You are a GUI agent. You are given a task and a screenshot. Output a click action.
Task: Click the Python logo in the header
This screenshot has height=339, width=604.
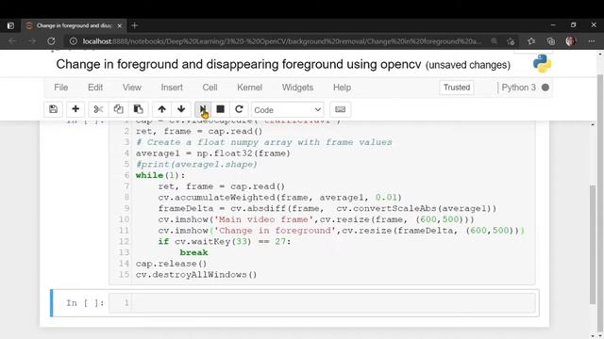[542, 63]
